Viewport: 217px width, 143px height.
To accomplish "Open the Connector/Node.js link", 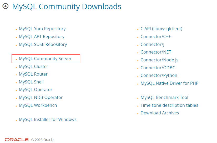I will coord(159,60).
